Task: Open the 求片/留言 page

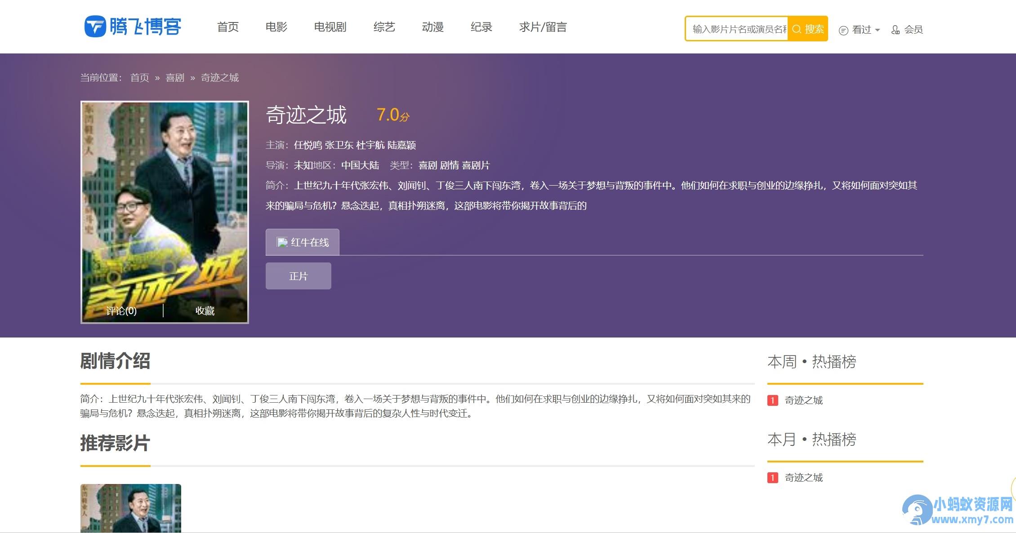Action: 543,27
